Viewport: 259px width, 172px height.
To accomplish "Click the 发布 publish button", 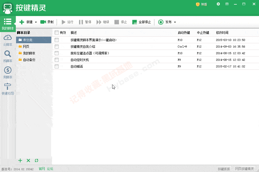I will [x=165, y=22].
